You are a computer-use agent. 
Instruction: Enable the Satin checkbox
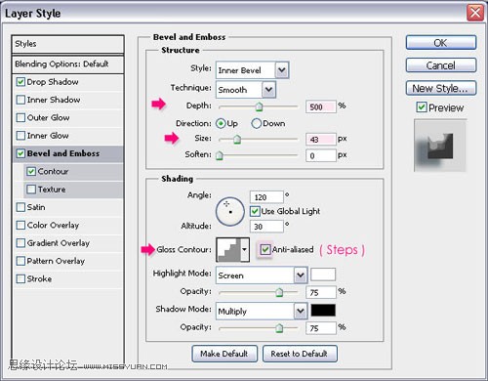[20, 207]
